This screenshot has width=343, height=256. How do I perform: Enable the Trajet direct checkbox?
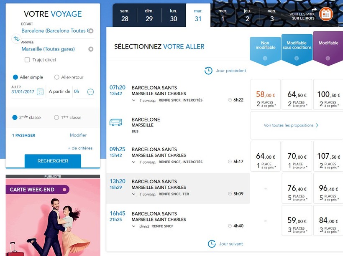click(27, 60)
